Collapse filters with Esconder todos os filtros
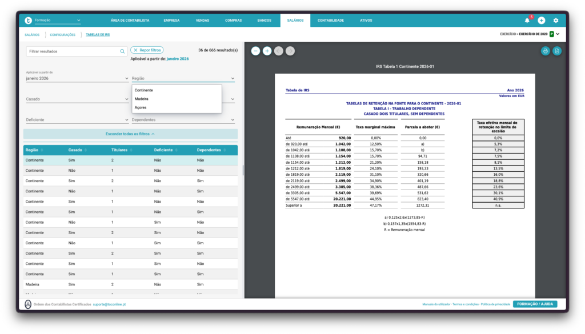 tap(130, 134)
